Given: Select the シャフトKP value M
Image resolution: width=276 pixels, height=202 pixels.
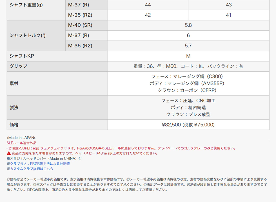Looking at the screenshot, I should click(188, 56).
